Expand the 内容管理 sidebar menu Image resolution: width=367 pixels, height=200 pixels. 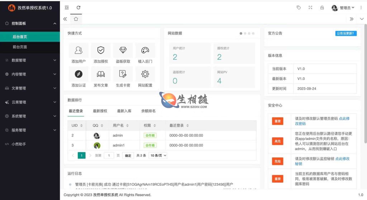(30, 74)
